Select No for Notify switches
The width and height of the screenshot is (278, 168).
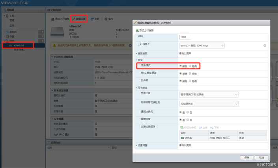tap(188, 112)
